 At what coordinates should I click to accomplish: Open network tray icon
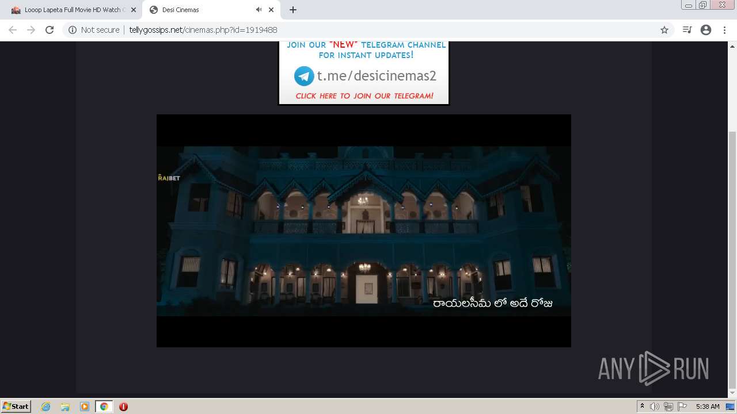click(x=668, y=407)
